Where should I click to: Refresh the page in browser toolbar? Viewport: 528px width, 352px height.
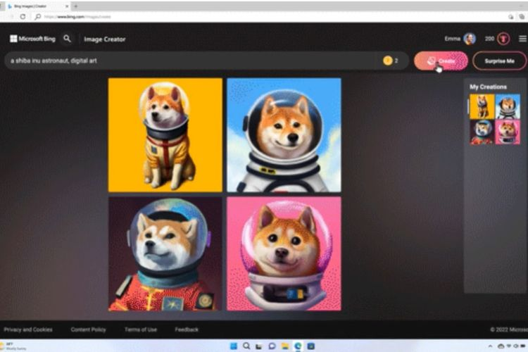(x=23, y=16)
